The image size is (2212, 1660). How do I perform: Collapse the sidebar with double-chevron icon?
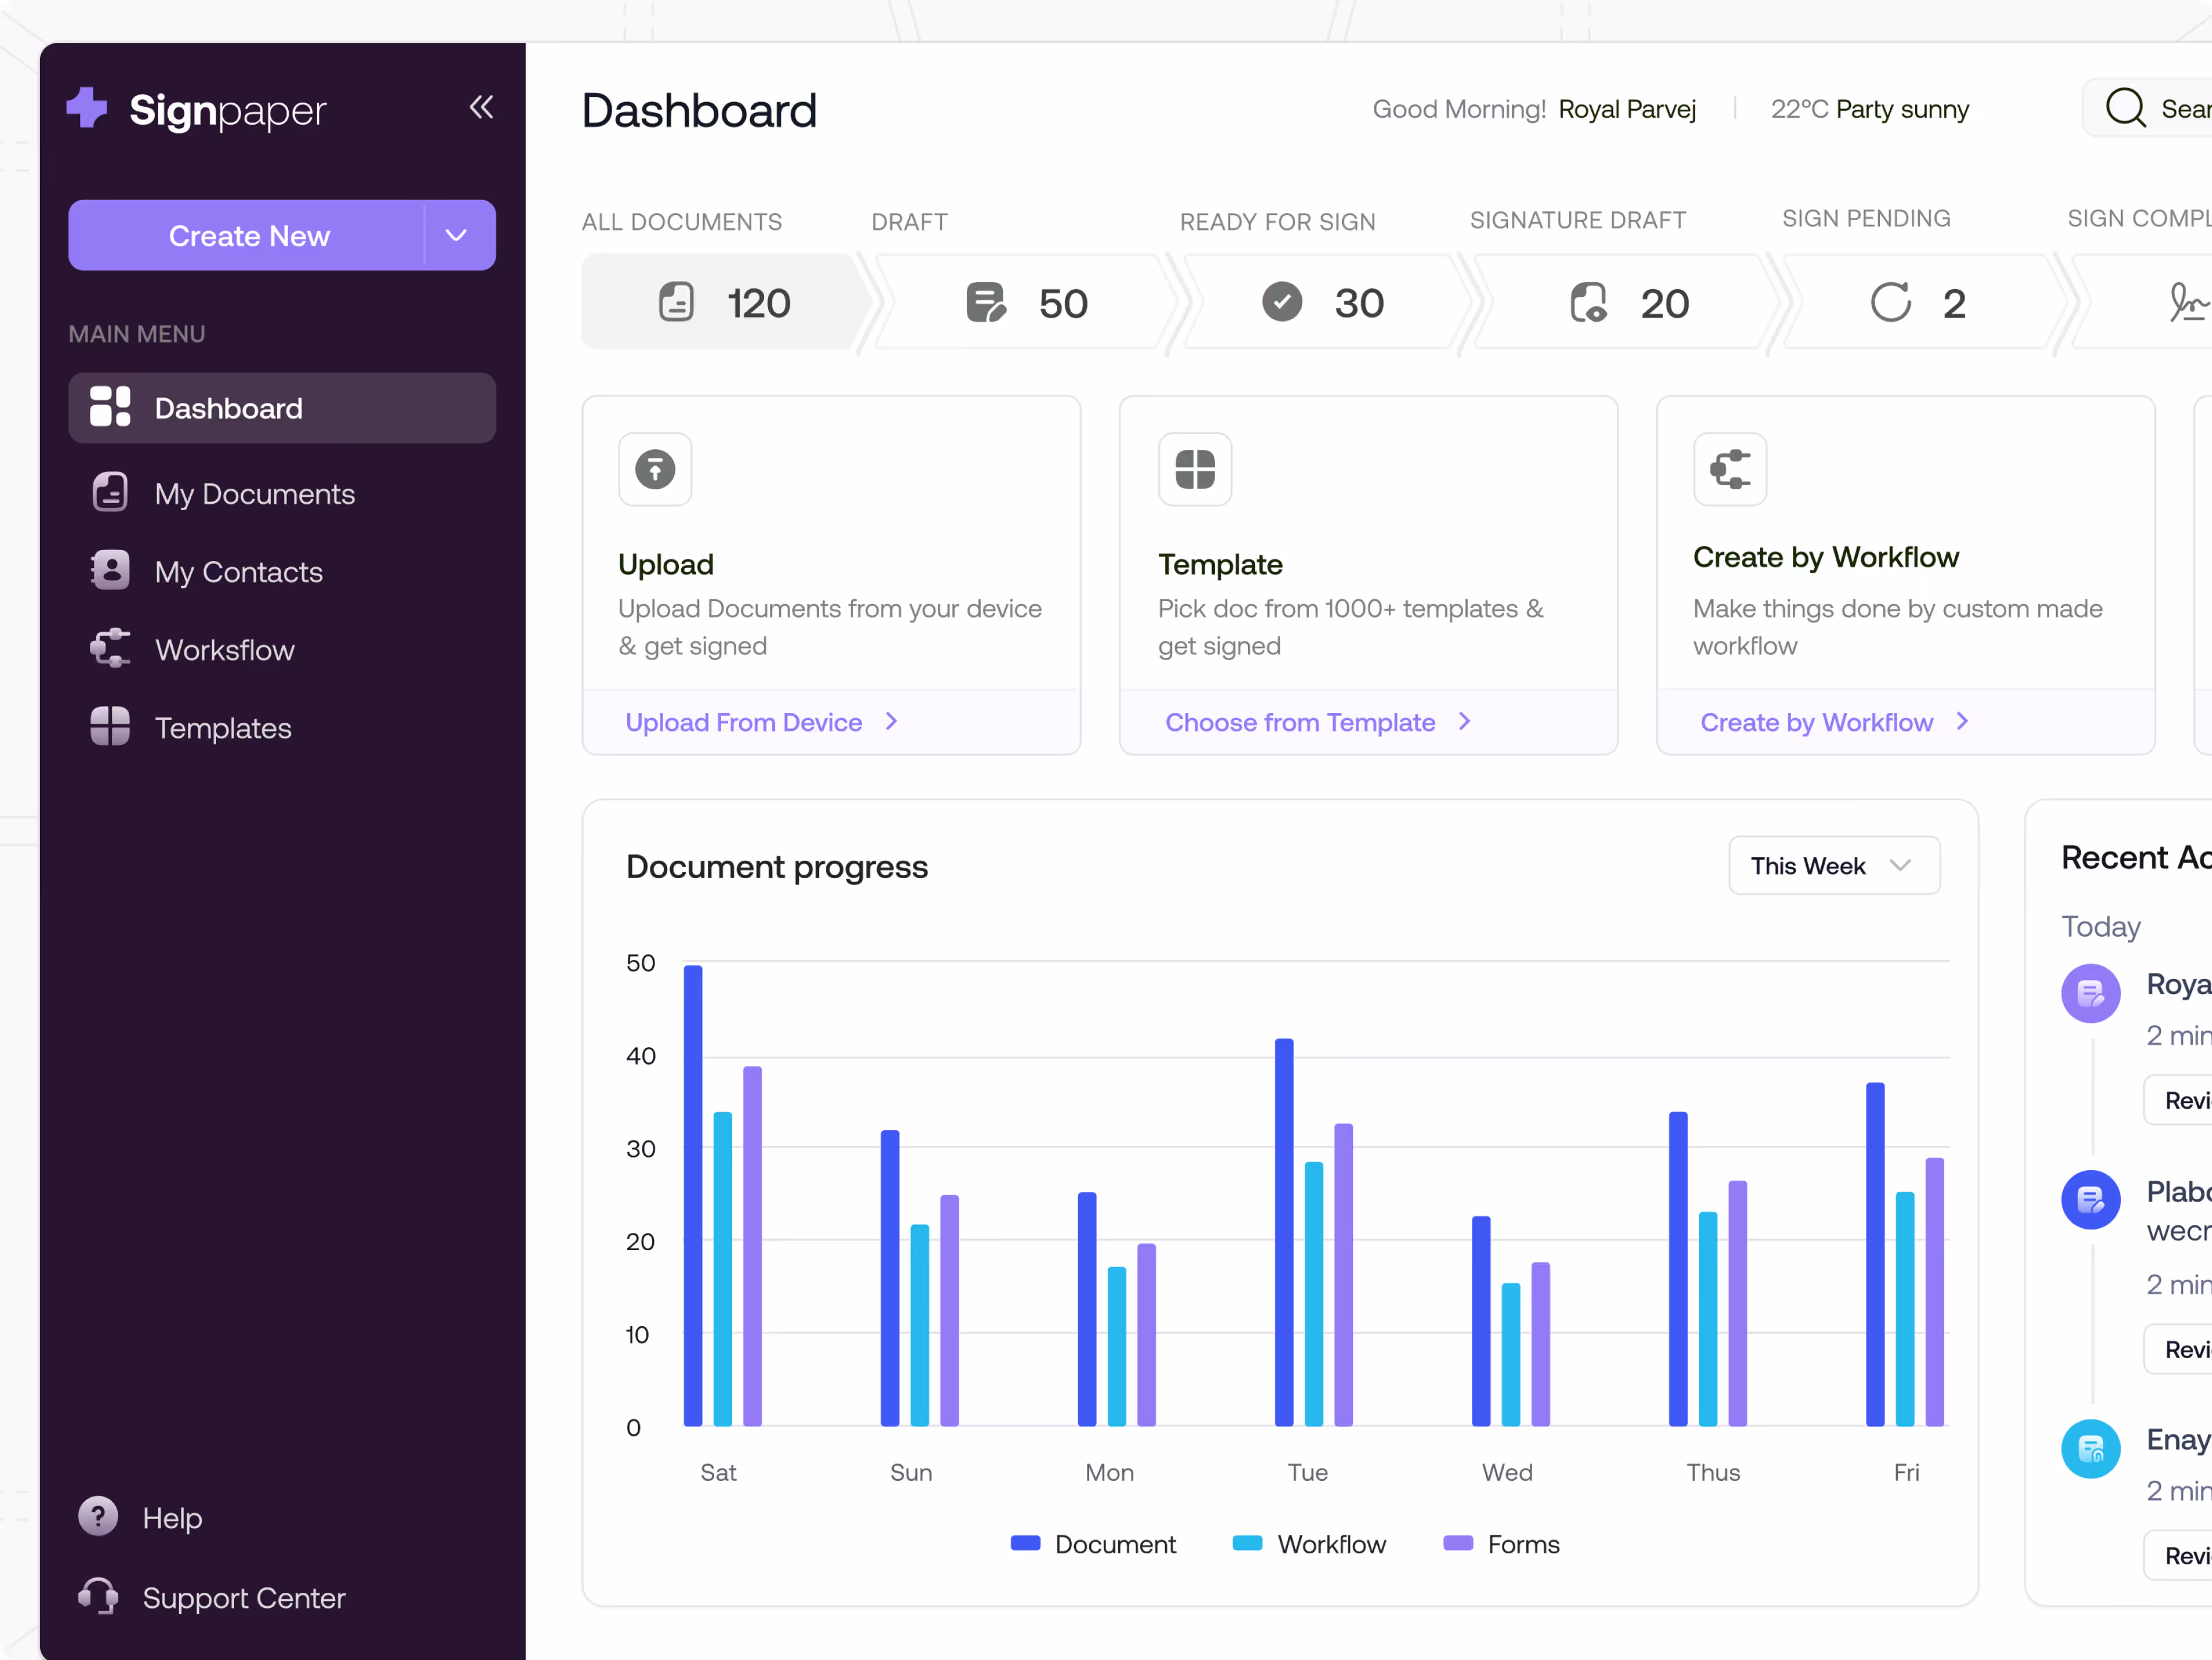[481, 107]
